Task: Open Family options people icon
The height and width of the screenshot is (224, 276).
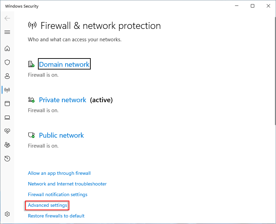Action: [7, 145]
